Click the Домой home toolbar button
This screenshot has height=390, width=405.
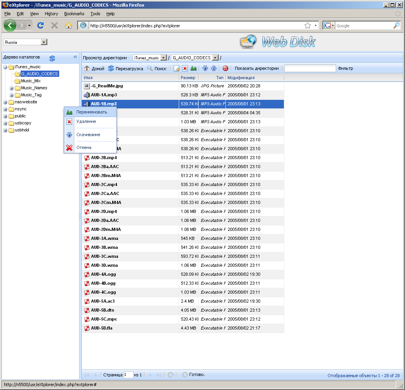[94, 68]
